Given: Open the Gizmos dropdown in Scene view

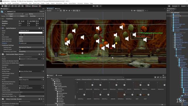Looking at the screenshot, I should 140,11.
